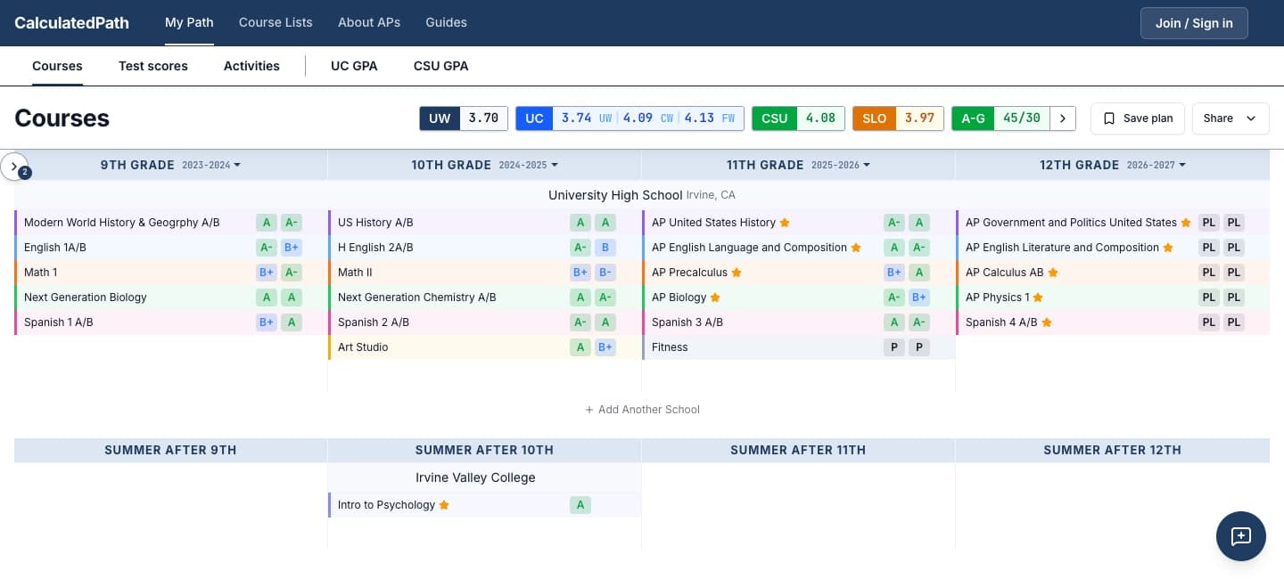The image size is (1284, 579).
Task: Click the Join / Sign in button
Action: pyautogui.click(x=1194, y=23)
